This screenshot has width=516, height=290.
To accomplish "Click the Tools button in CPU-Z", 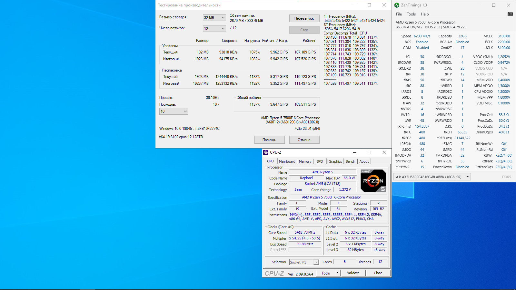I will click(x=326, y=273).
